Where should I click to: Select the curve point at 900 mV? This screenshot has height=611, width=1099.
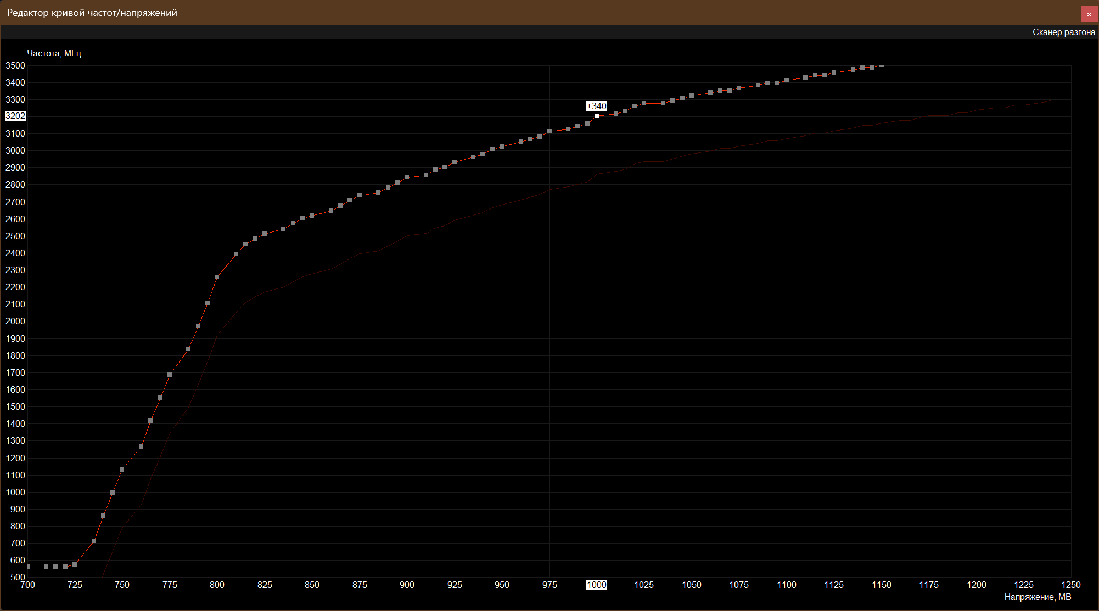pos(407,177)
